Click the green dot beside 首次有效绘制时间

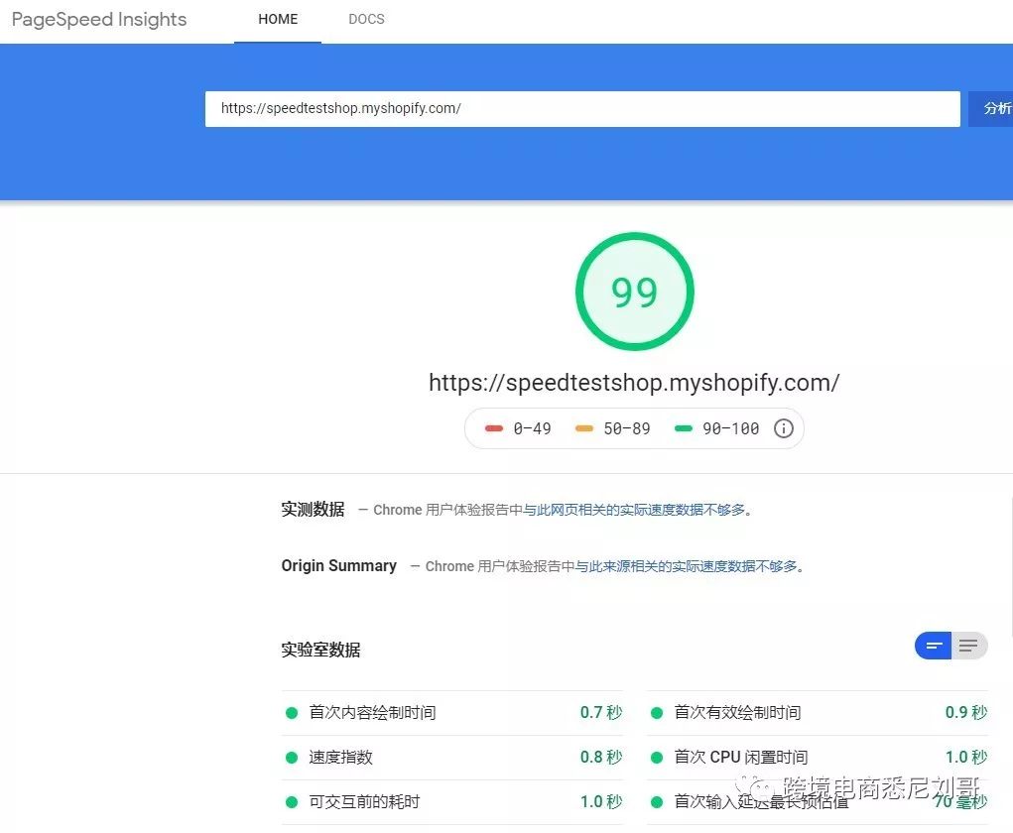point(657,712)
